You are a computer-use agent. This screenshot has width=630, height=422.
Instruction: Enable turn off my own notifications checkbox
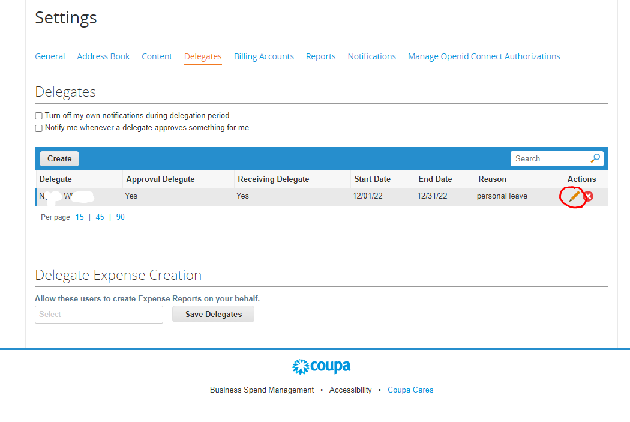click(x=39, y=116)
